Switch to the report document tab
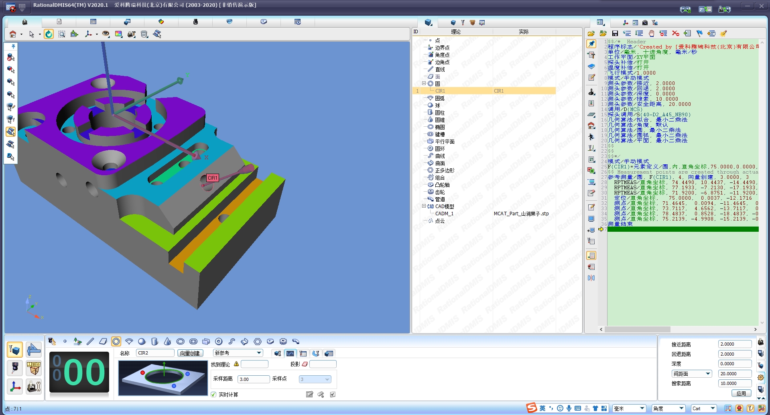Viewport: 770px width, 415px height. coord(59,22)
